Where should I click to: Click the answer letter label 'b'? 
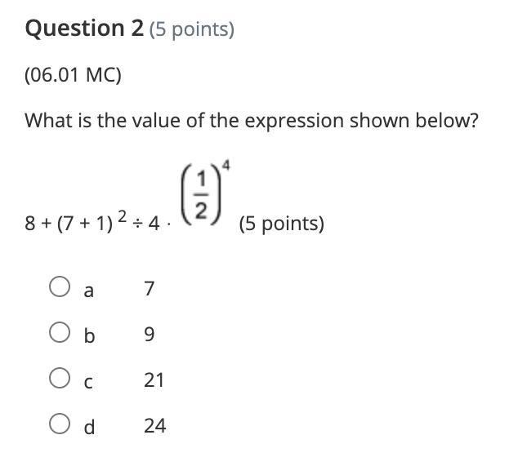pyautogui.click(x=90, y=335)
